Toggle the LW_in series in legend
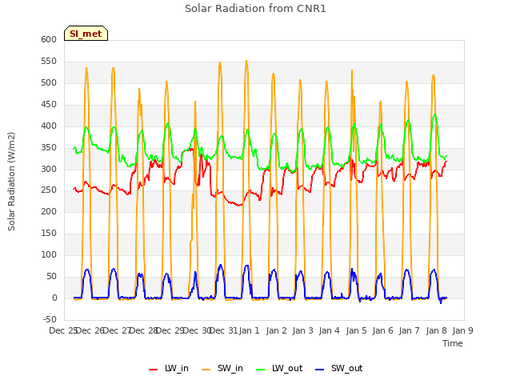Viewport: 512px width, 384px height. point(169,368)
